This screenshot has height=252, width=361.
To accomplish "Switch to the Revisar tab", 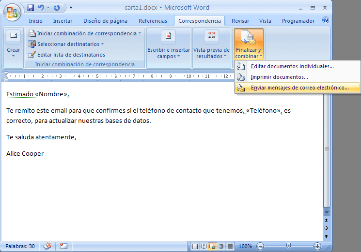I will coord(240,21).
